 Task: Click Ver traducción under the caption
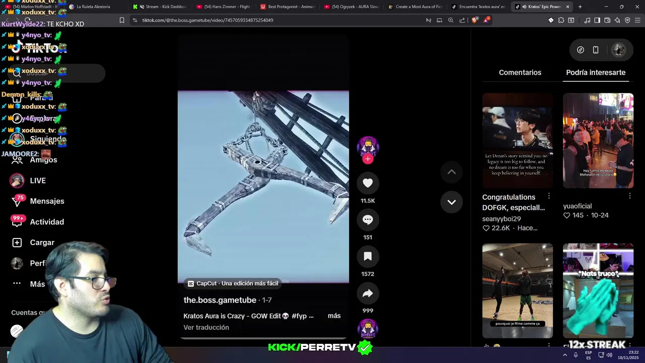point(206,327)
